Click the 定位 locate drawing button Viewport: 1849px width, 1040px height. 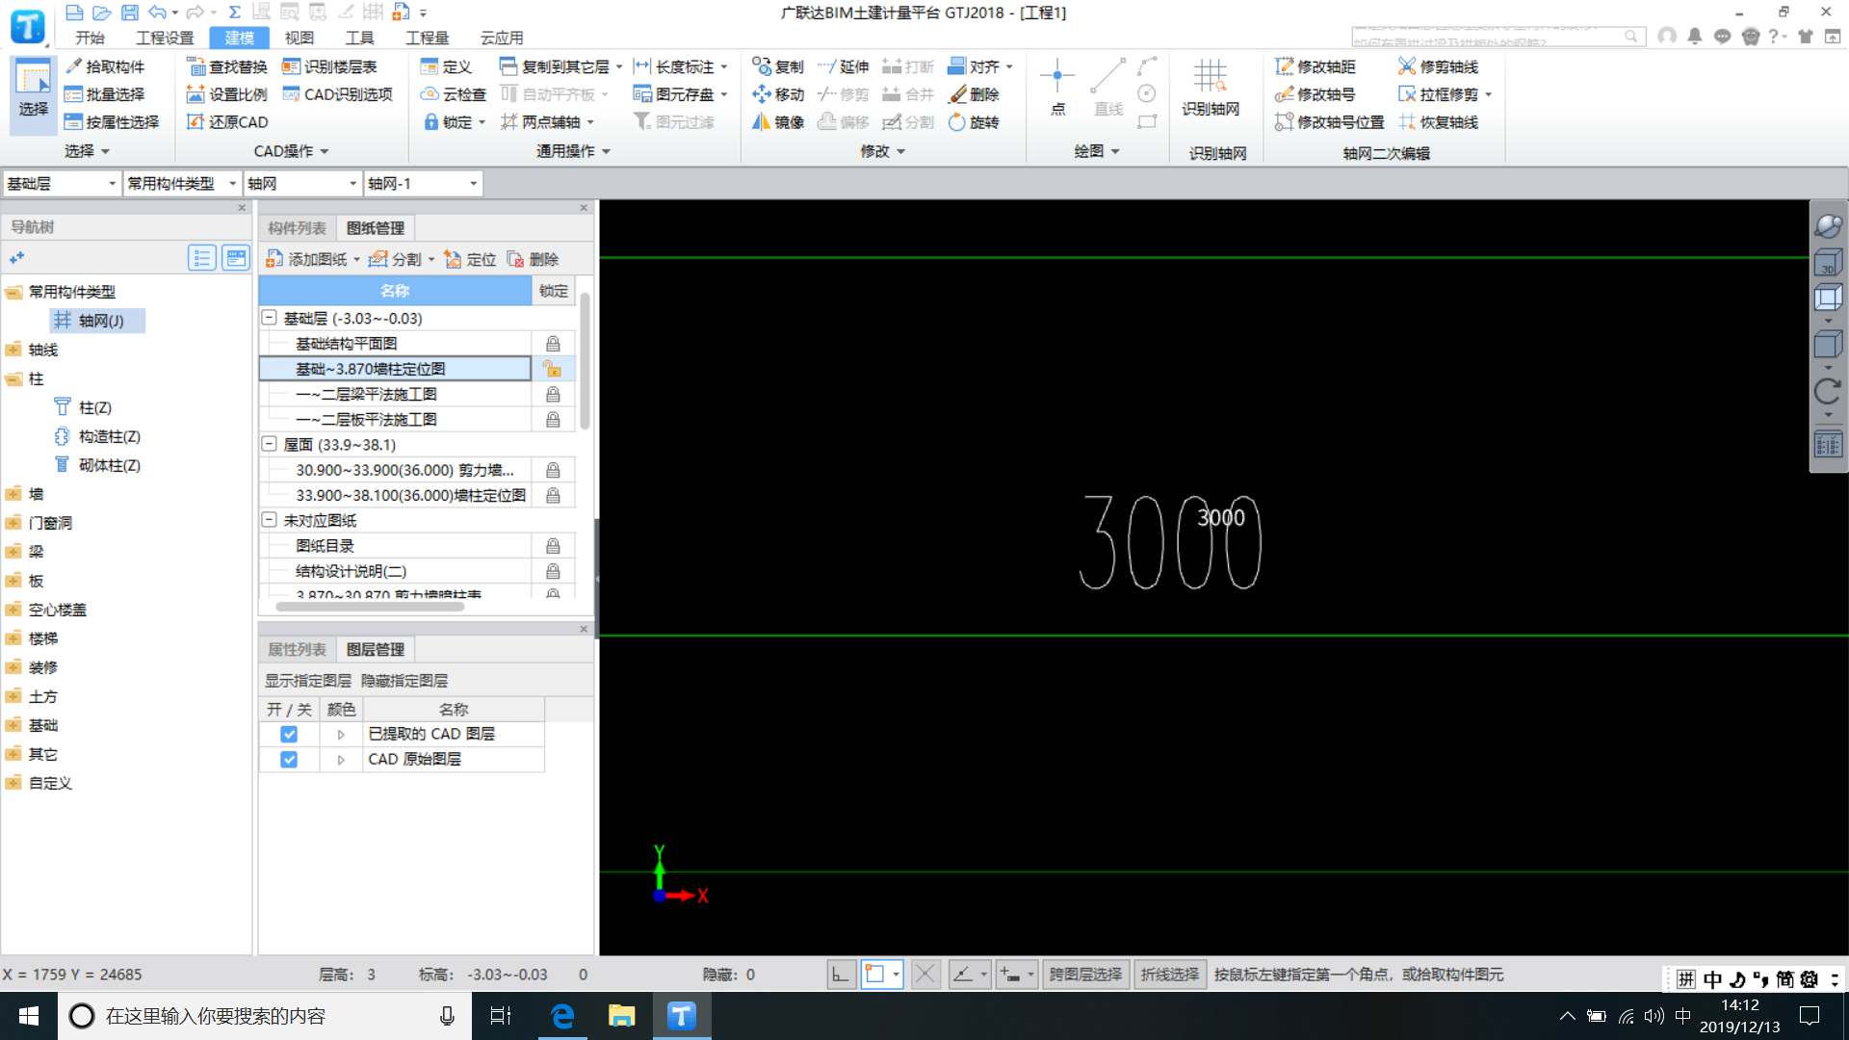[x=470, y=259]
